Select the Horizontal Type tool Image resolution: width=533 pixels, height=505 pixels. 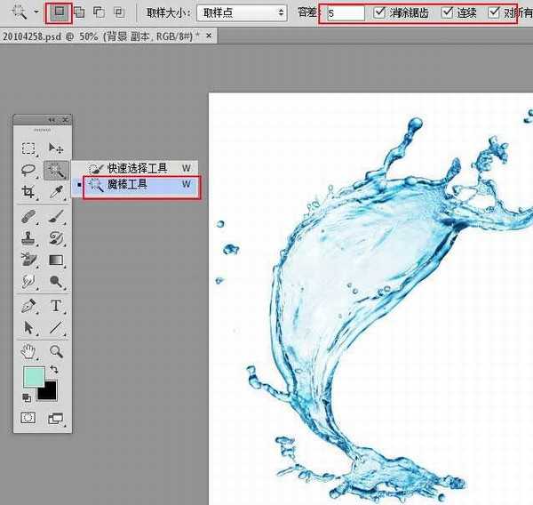[56, 305]
